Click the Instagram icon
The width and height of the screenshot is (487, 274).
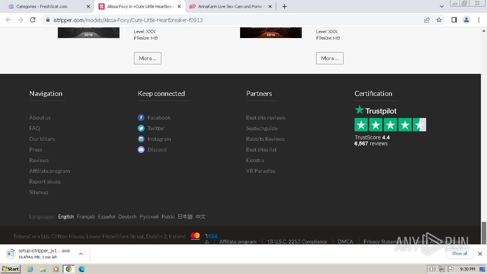[141, 139]
